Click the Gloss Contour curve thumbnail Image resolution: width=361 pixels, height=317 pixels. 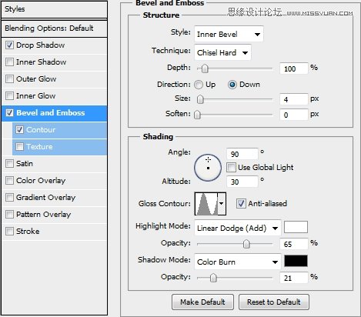206,204
